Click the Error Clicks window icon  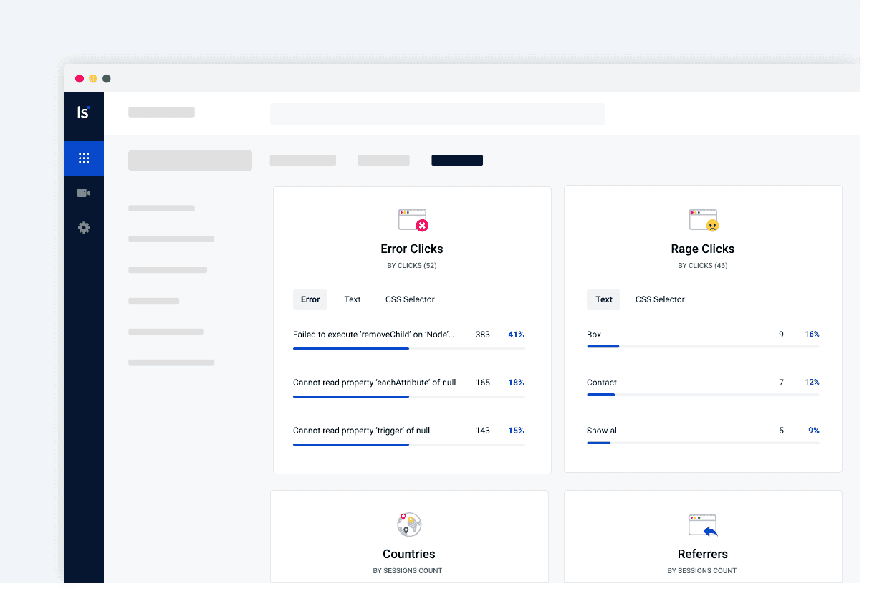tap(413, 220)
